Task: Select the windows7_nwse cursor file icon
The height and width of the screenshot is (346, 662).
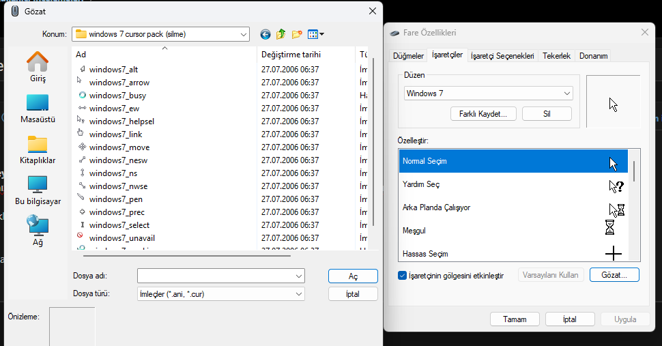Action: (x=82, y=186)
